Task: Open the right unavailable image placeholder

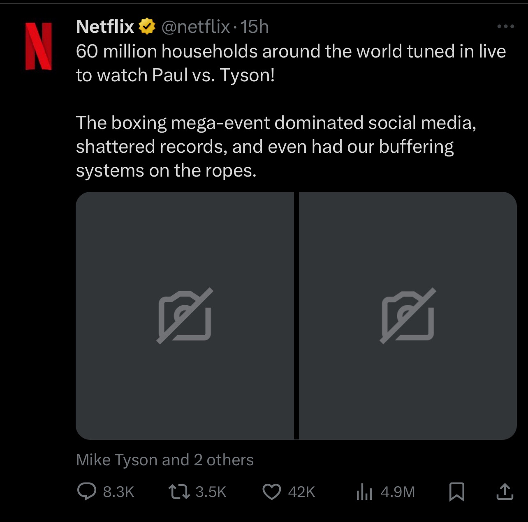Action: (x=408, y=315)
